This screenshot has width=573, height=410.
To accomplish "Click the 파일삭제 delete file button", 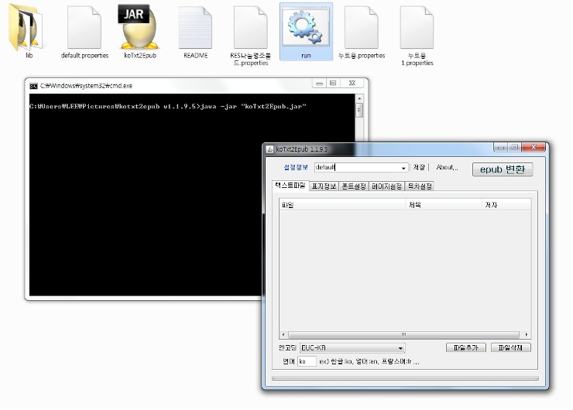I will click(x=510, y=347).
